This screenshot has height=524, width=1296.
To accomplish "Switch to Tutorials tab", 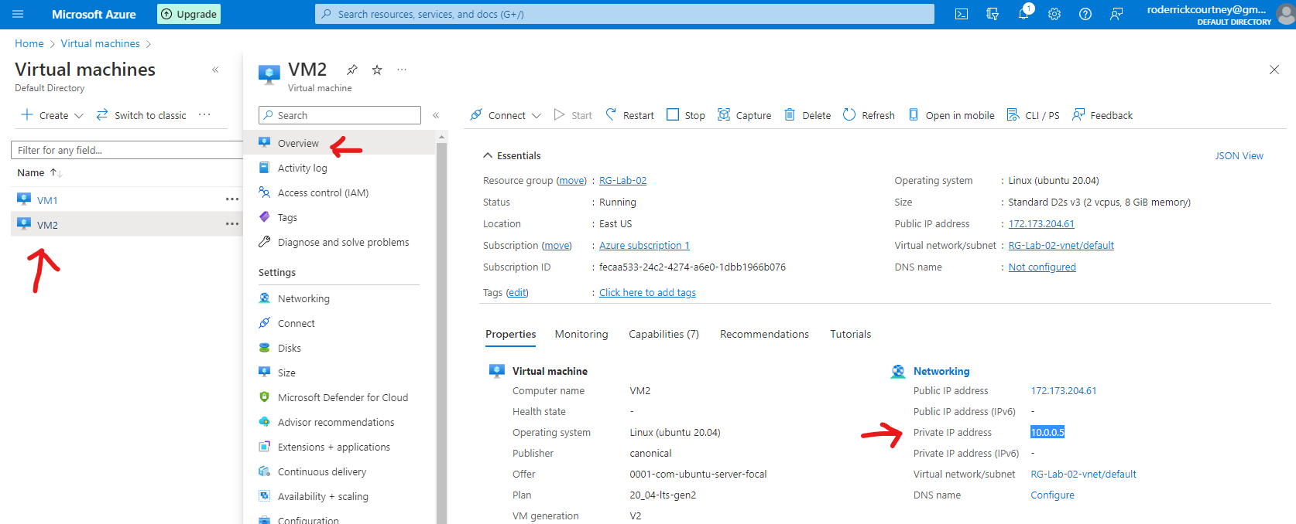I will pyautogui.click(x=850, y=334).
